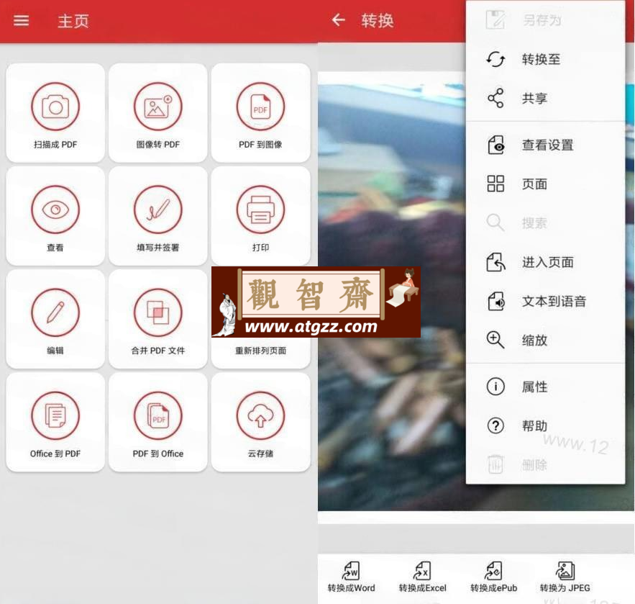
Task: Select '共享' (Share) in the menu
Action: click(x=546, y=99)
